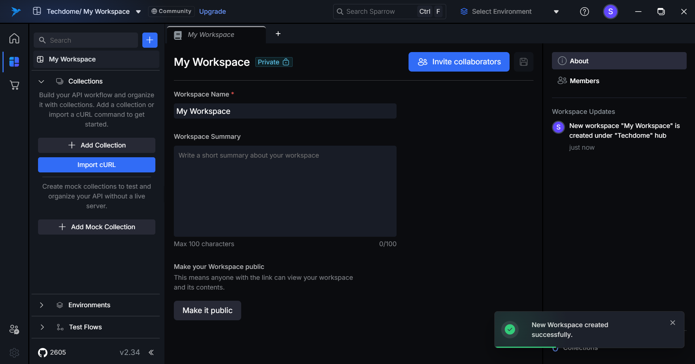Select the workspace collections icon in the sidebar

pos(14,62)
